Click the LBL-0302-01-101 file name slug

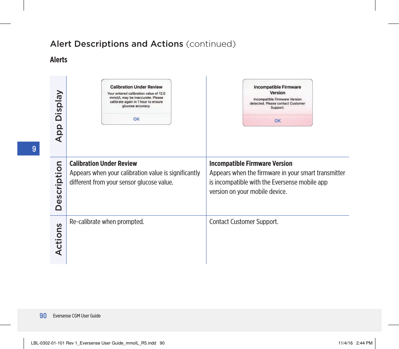(98, 343)
